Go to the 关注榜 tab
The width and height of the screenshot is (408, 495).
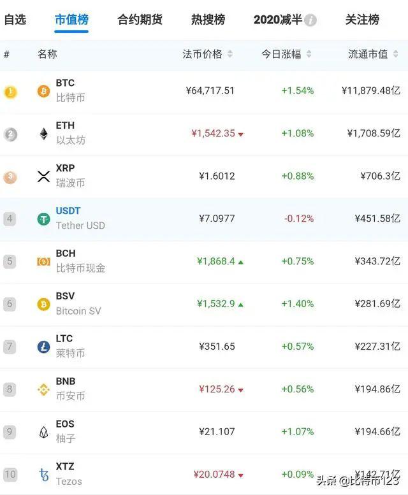362,20
